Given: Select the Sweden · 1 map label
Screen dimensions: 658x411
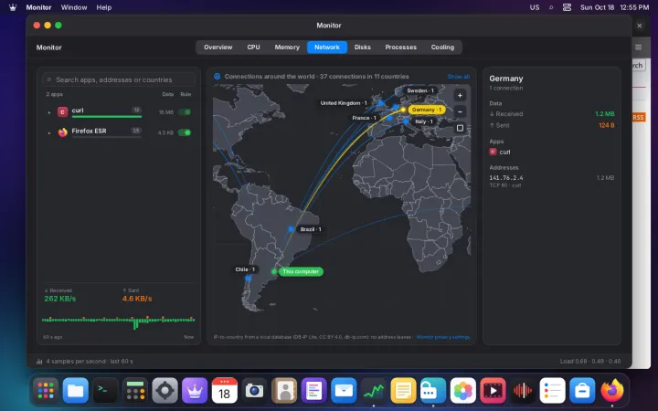Looking at the screenshot, I should 420,90.
